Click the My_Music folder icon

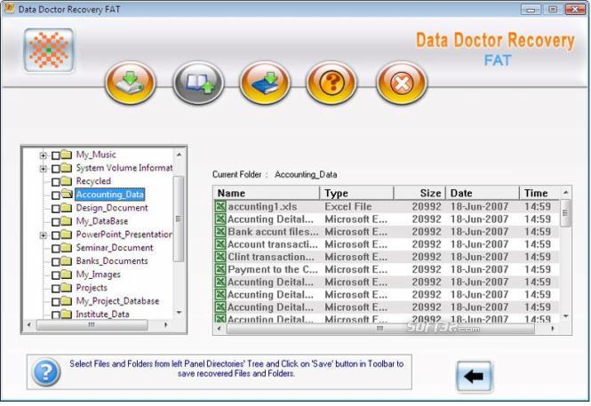click(67, 155)
